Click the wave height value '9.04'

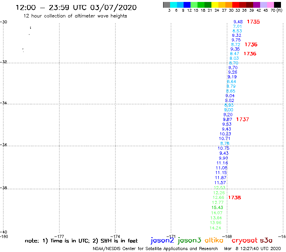click(230, 96)
